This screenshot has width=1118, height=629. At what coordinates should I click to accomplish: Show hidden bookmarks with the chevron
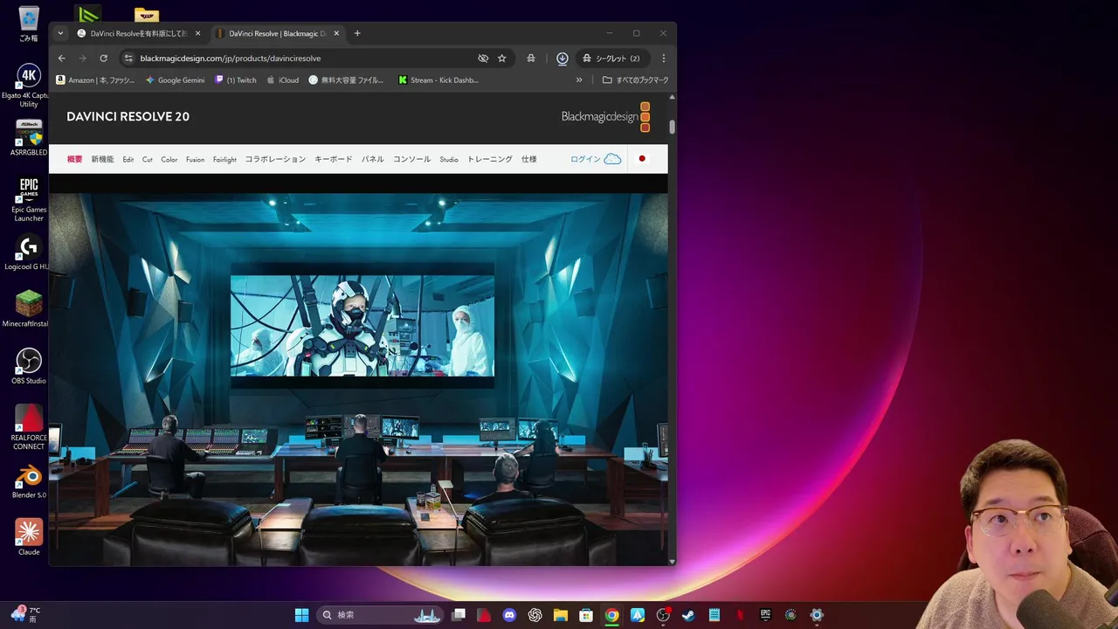579,80
